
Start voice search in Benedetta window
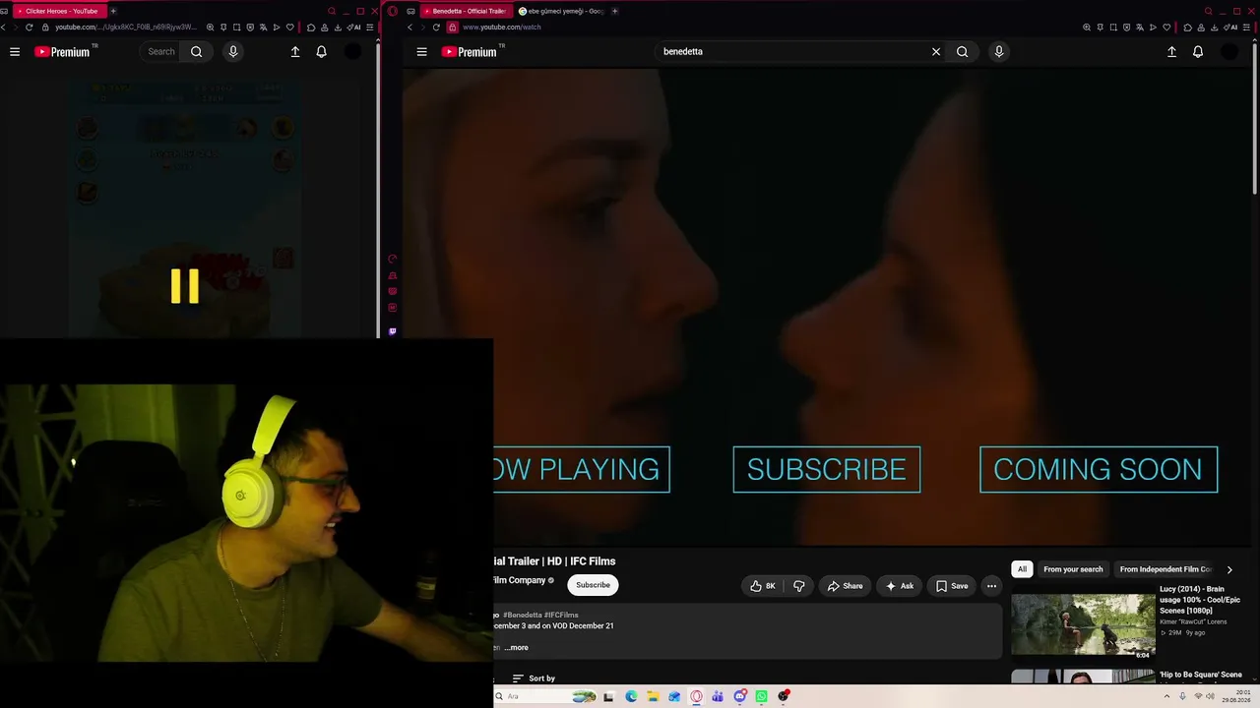click(999, 52)
